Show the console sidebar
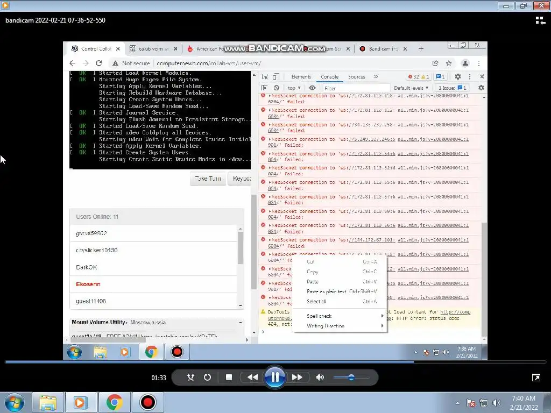Screen dimensions: 551x413 (265, 88)
